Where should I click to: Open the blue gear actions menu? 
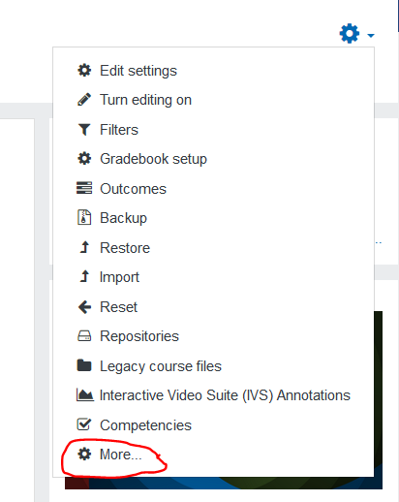pyautogui.click(x=350, y=33)
